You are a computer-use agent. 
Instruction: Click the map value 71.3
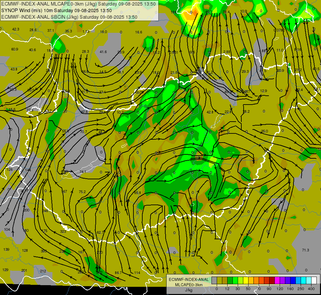click(x=306, y=250)
